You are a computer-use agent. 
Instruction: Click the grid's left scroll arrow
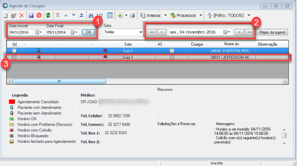pos(10,81)
